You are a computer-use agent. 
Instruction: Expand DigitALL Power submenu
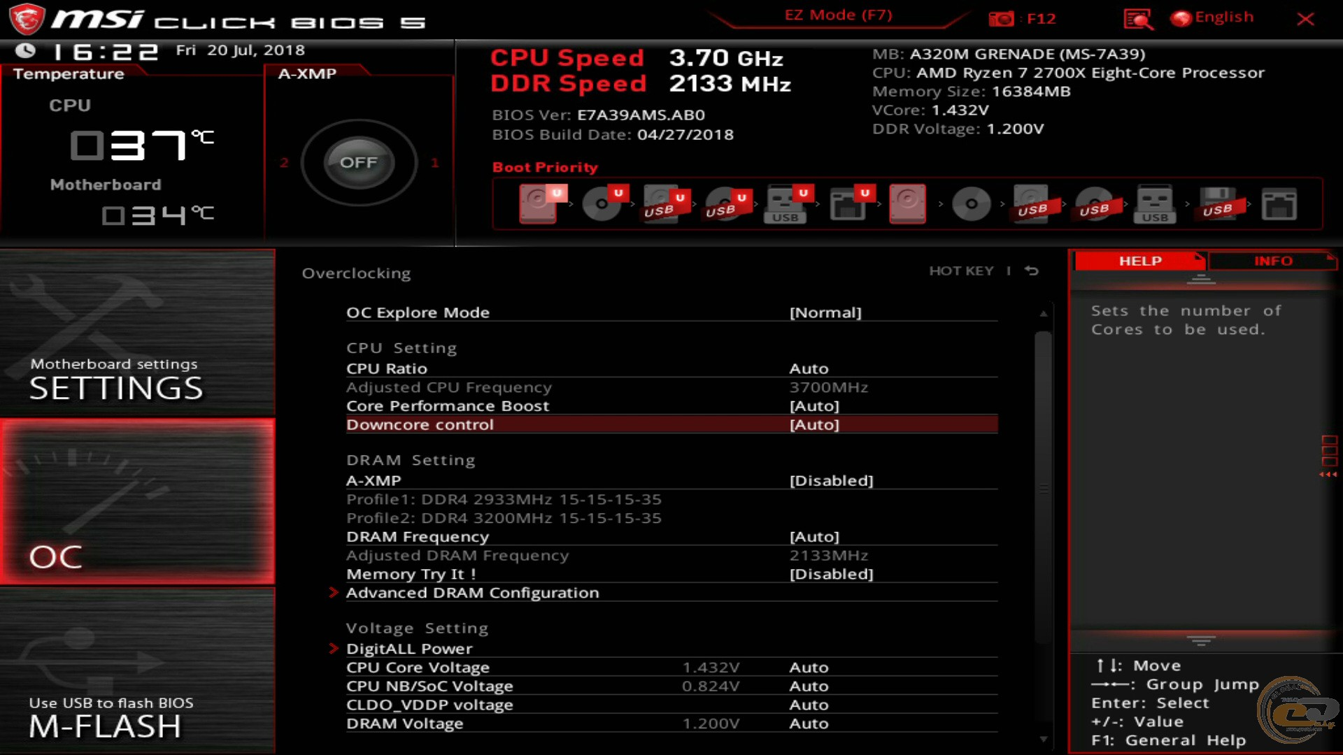(409, 649)
